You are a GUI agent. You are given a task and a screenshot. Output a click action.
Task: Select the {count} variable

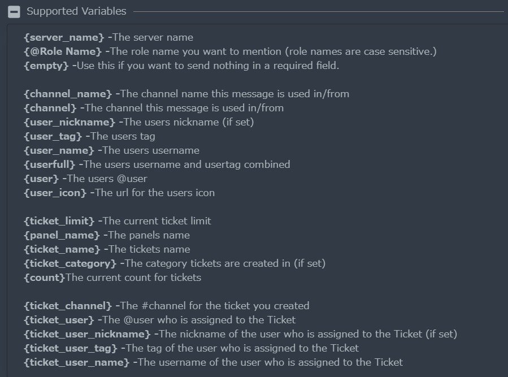point(45,278)
